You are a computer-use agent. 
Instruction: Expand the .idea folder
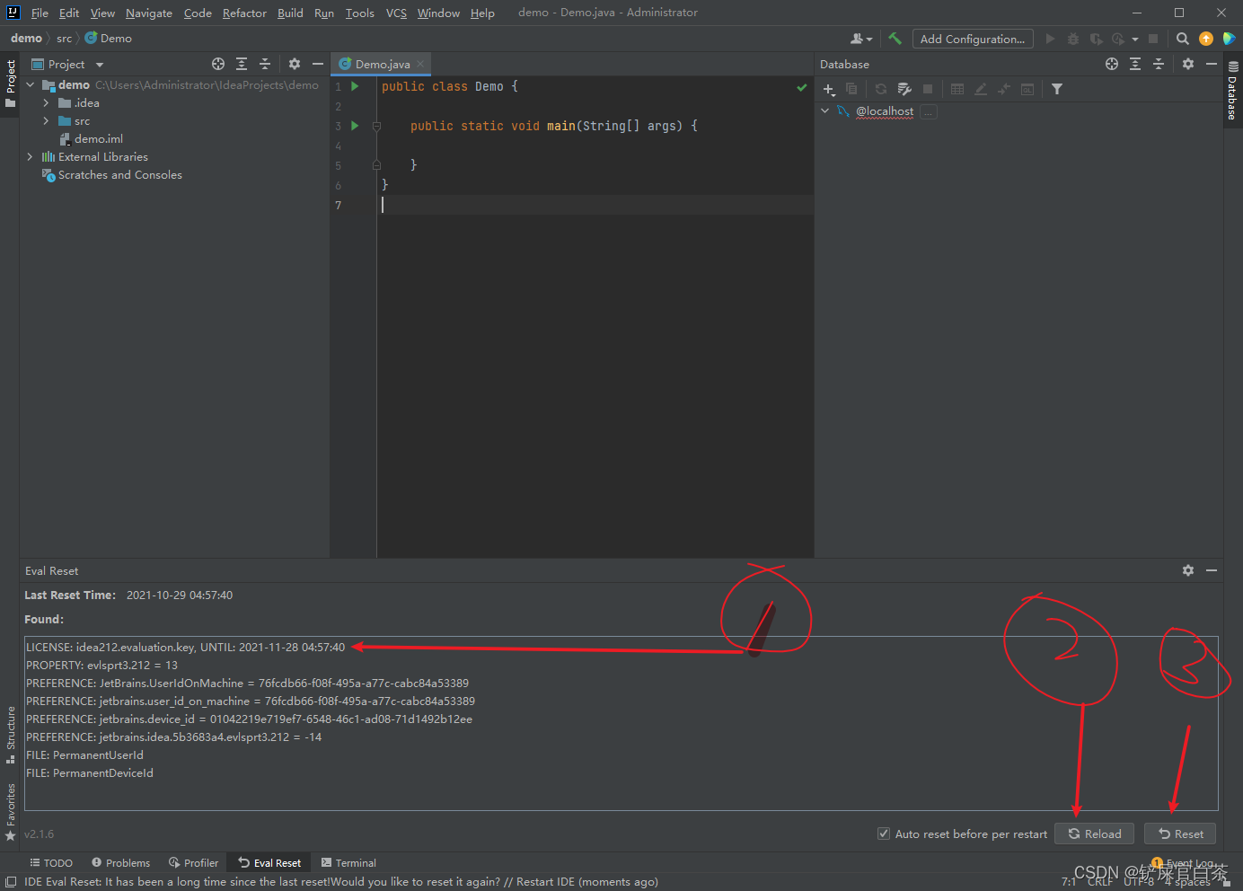[x=46, y=103]
